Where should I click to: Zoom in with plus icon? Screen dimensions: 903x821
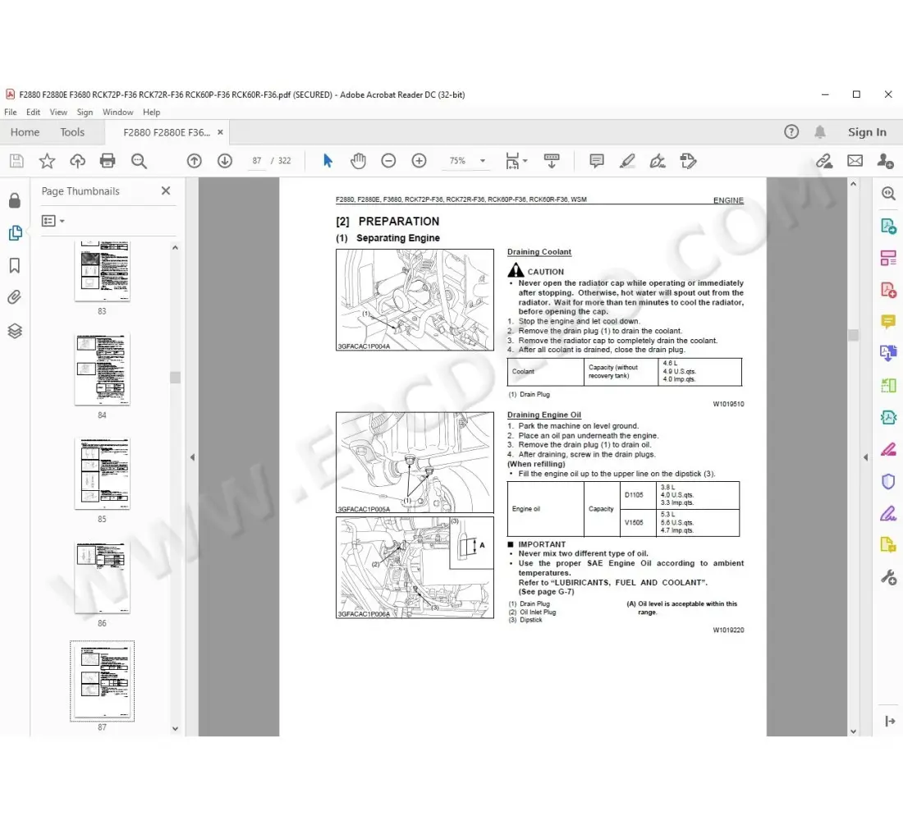[419, 161]
